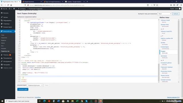Open the comments bubble in the admin bar
183x103 pixels.
click(x=15, y=9)
